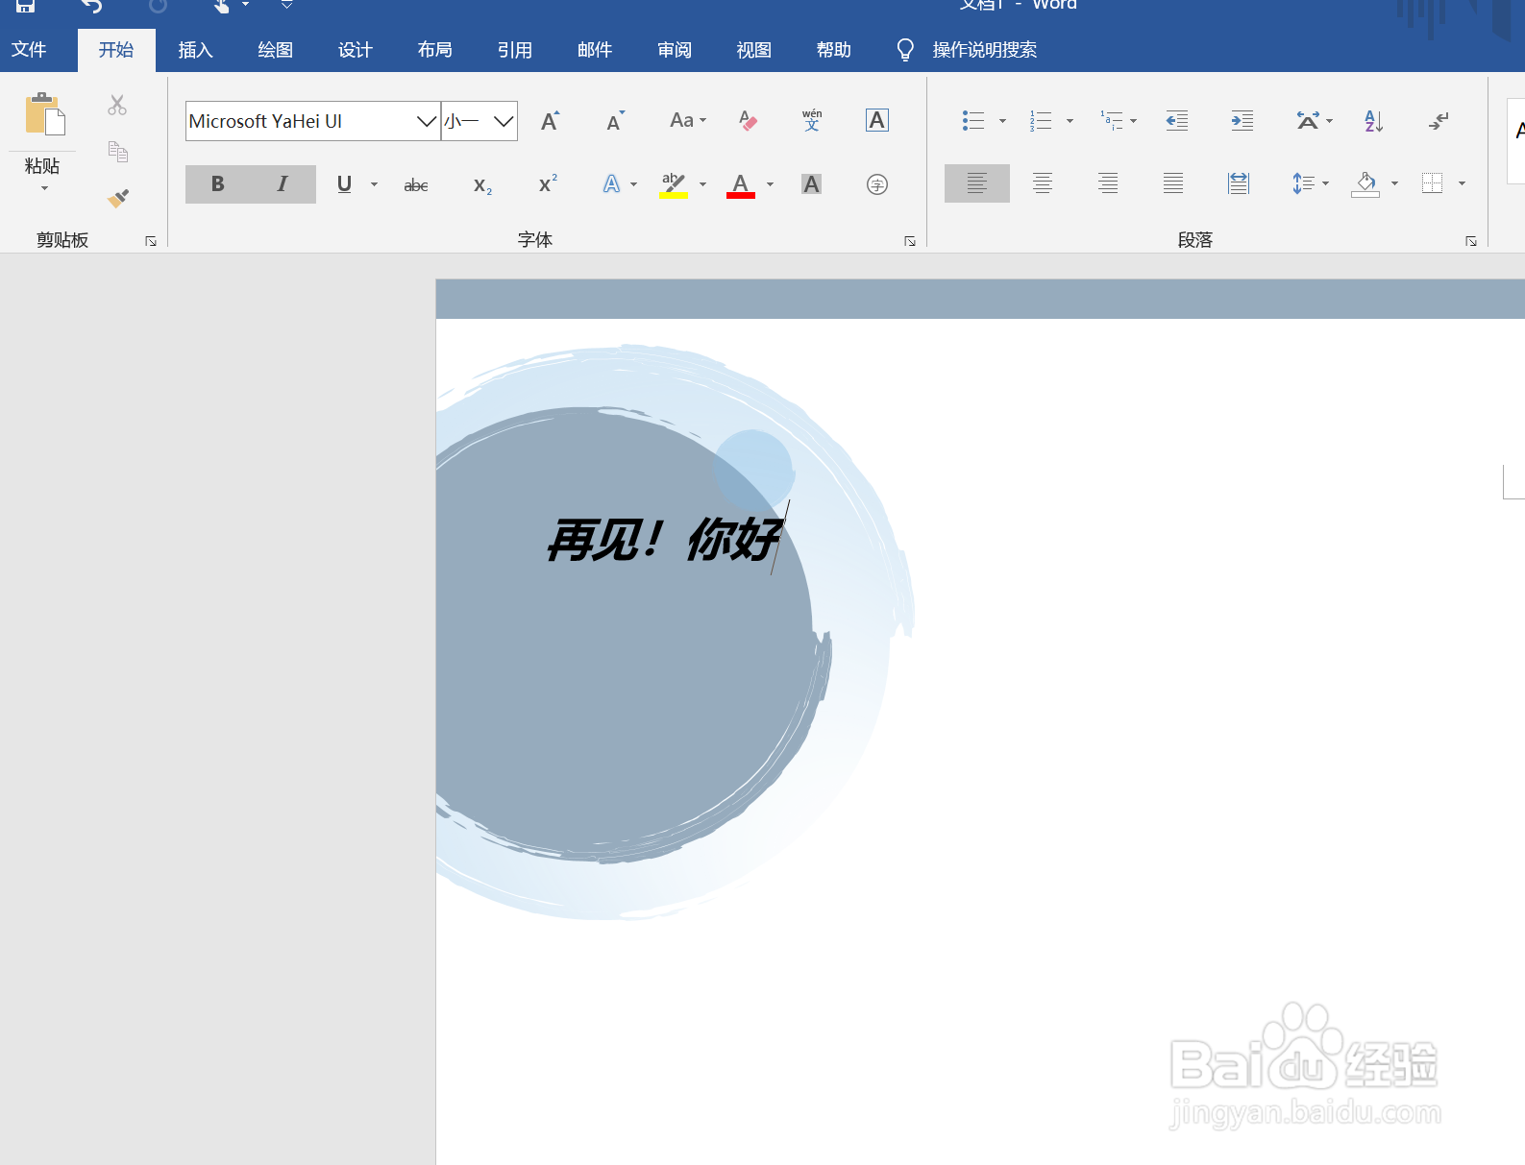Apply text highlight color

pyautogui.click(x=673, y=184)
